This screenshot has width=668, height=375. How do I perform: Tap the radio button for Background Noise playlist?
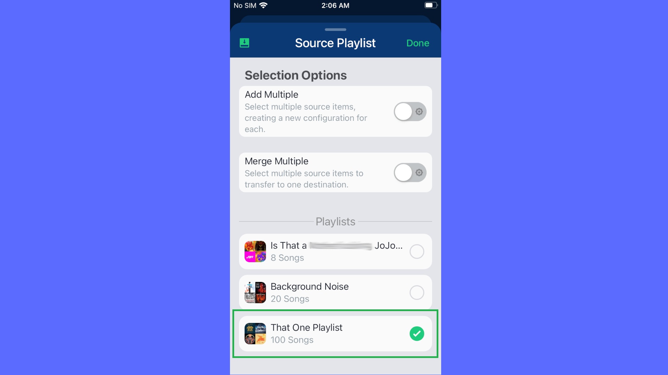tap(417, 293)
